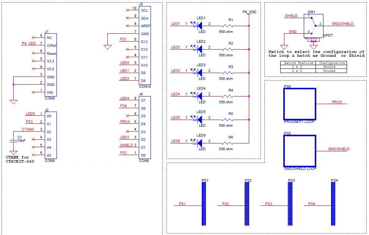Click connector J2 labeled CON6

pos(50,135)
